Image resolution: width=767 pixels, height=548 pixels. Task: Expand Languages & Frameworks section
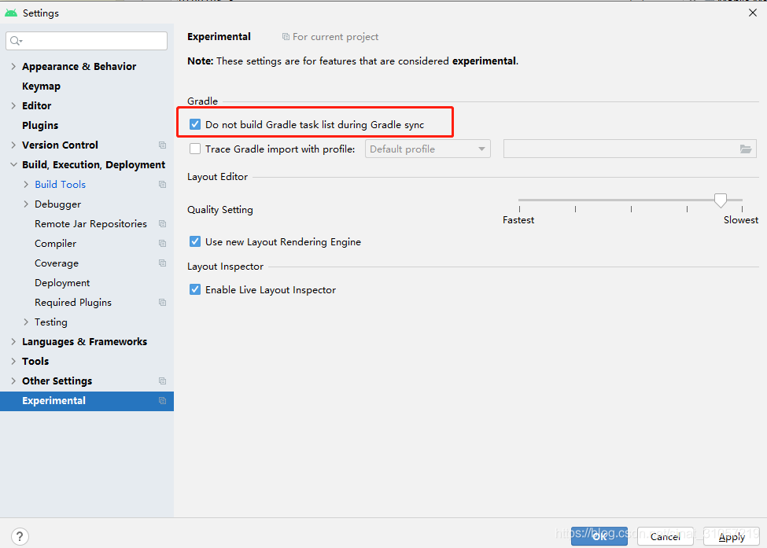[13, 342]
